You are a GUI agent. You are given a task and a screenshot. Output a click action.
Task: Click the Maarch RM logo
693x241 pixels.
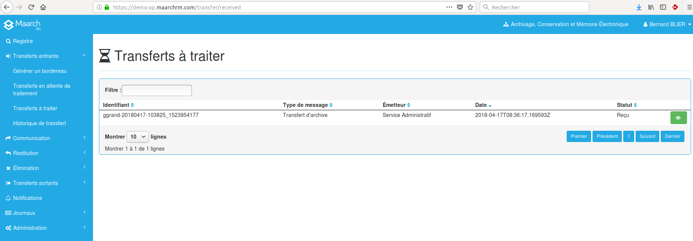coord(22,25)
